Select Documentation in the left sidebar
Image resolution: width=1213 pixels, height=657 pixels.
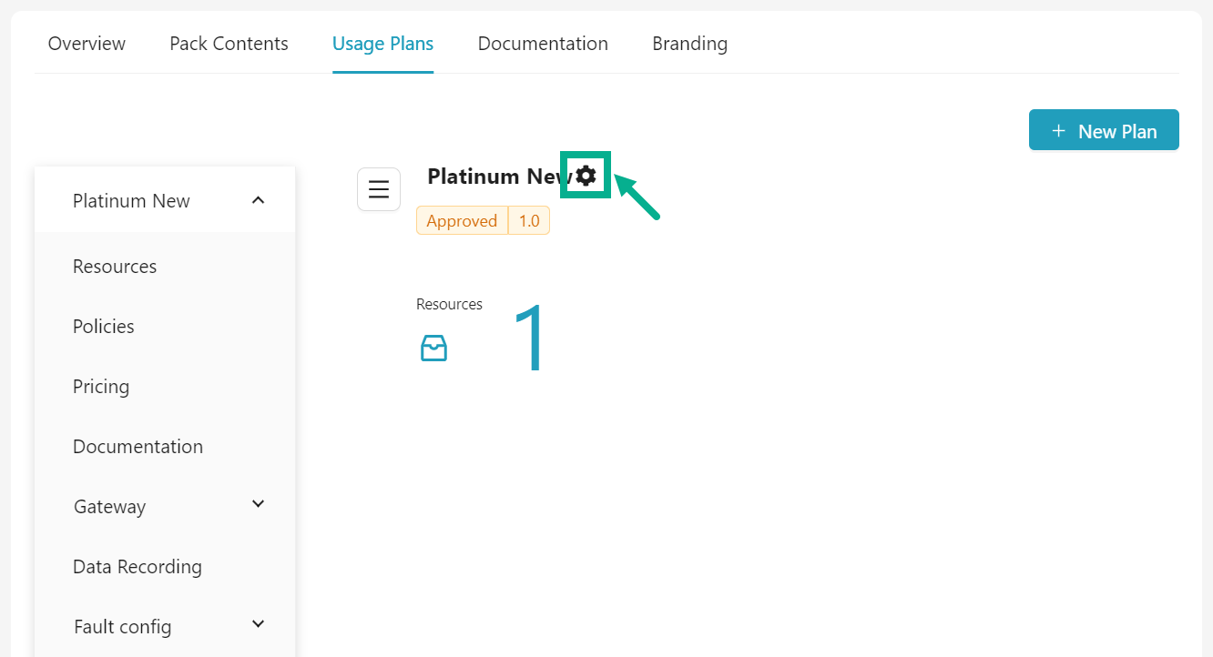[x=138, y=447]
